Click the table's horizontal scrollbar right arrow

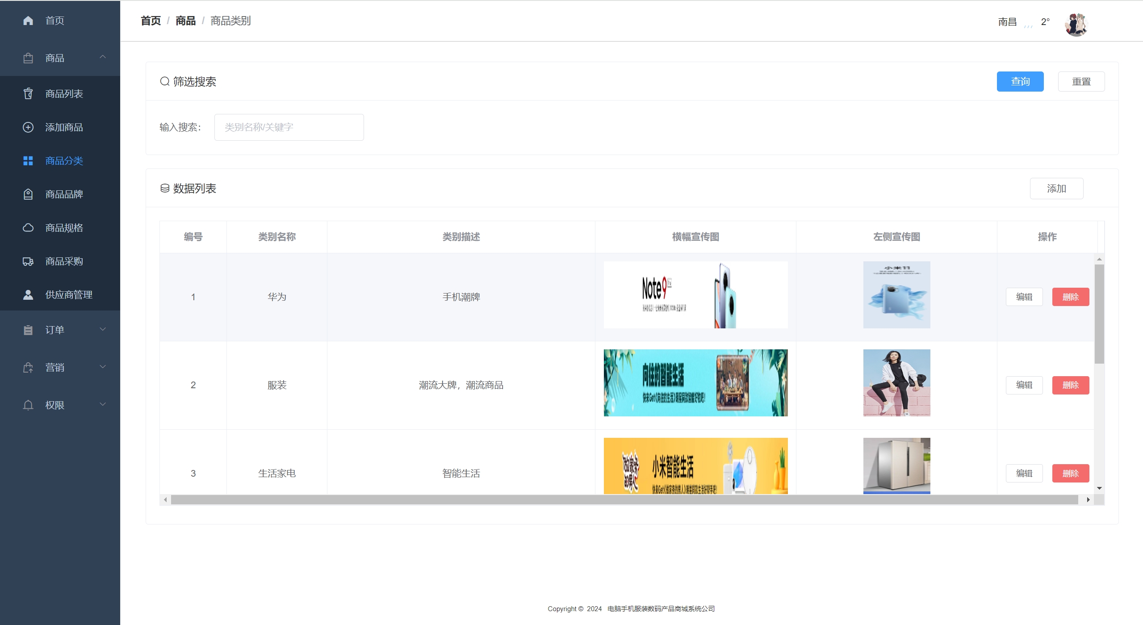point(1088,499)
